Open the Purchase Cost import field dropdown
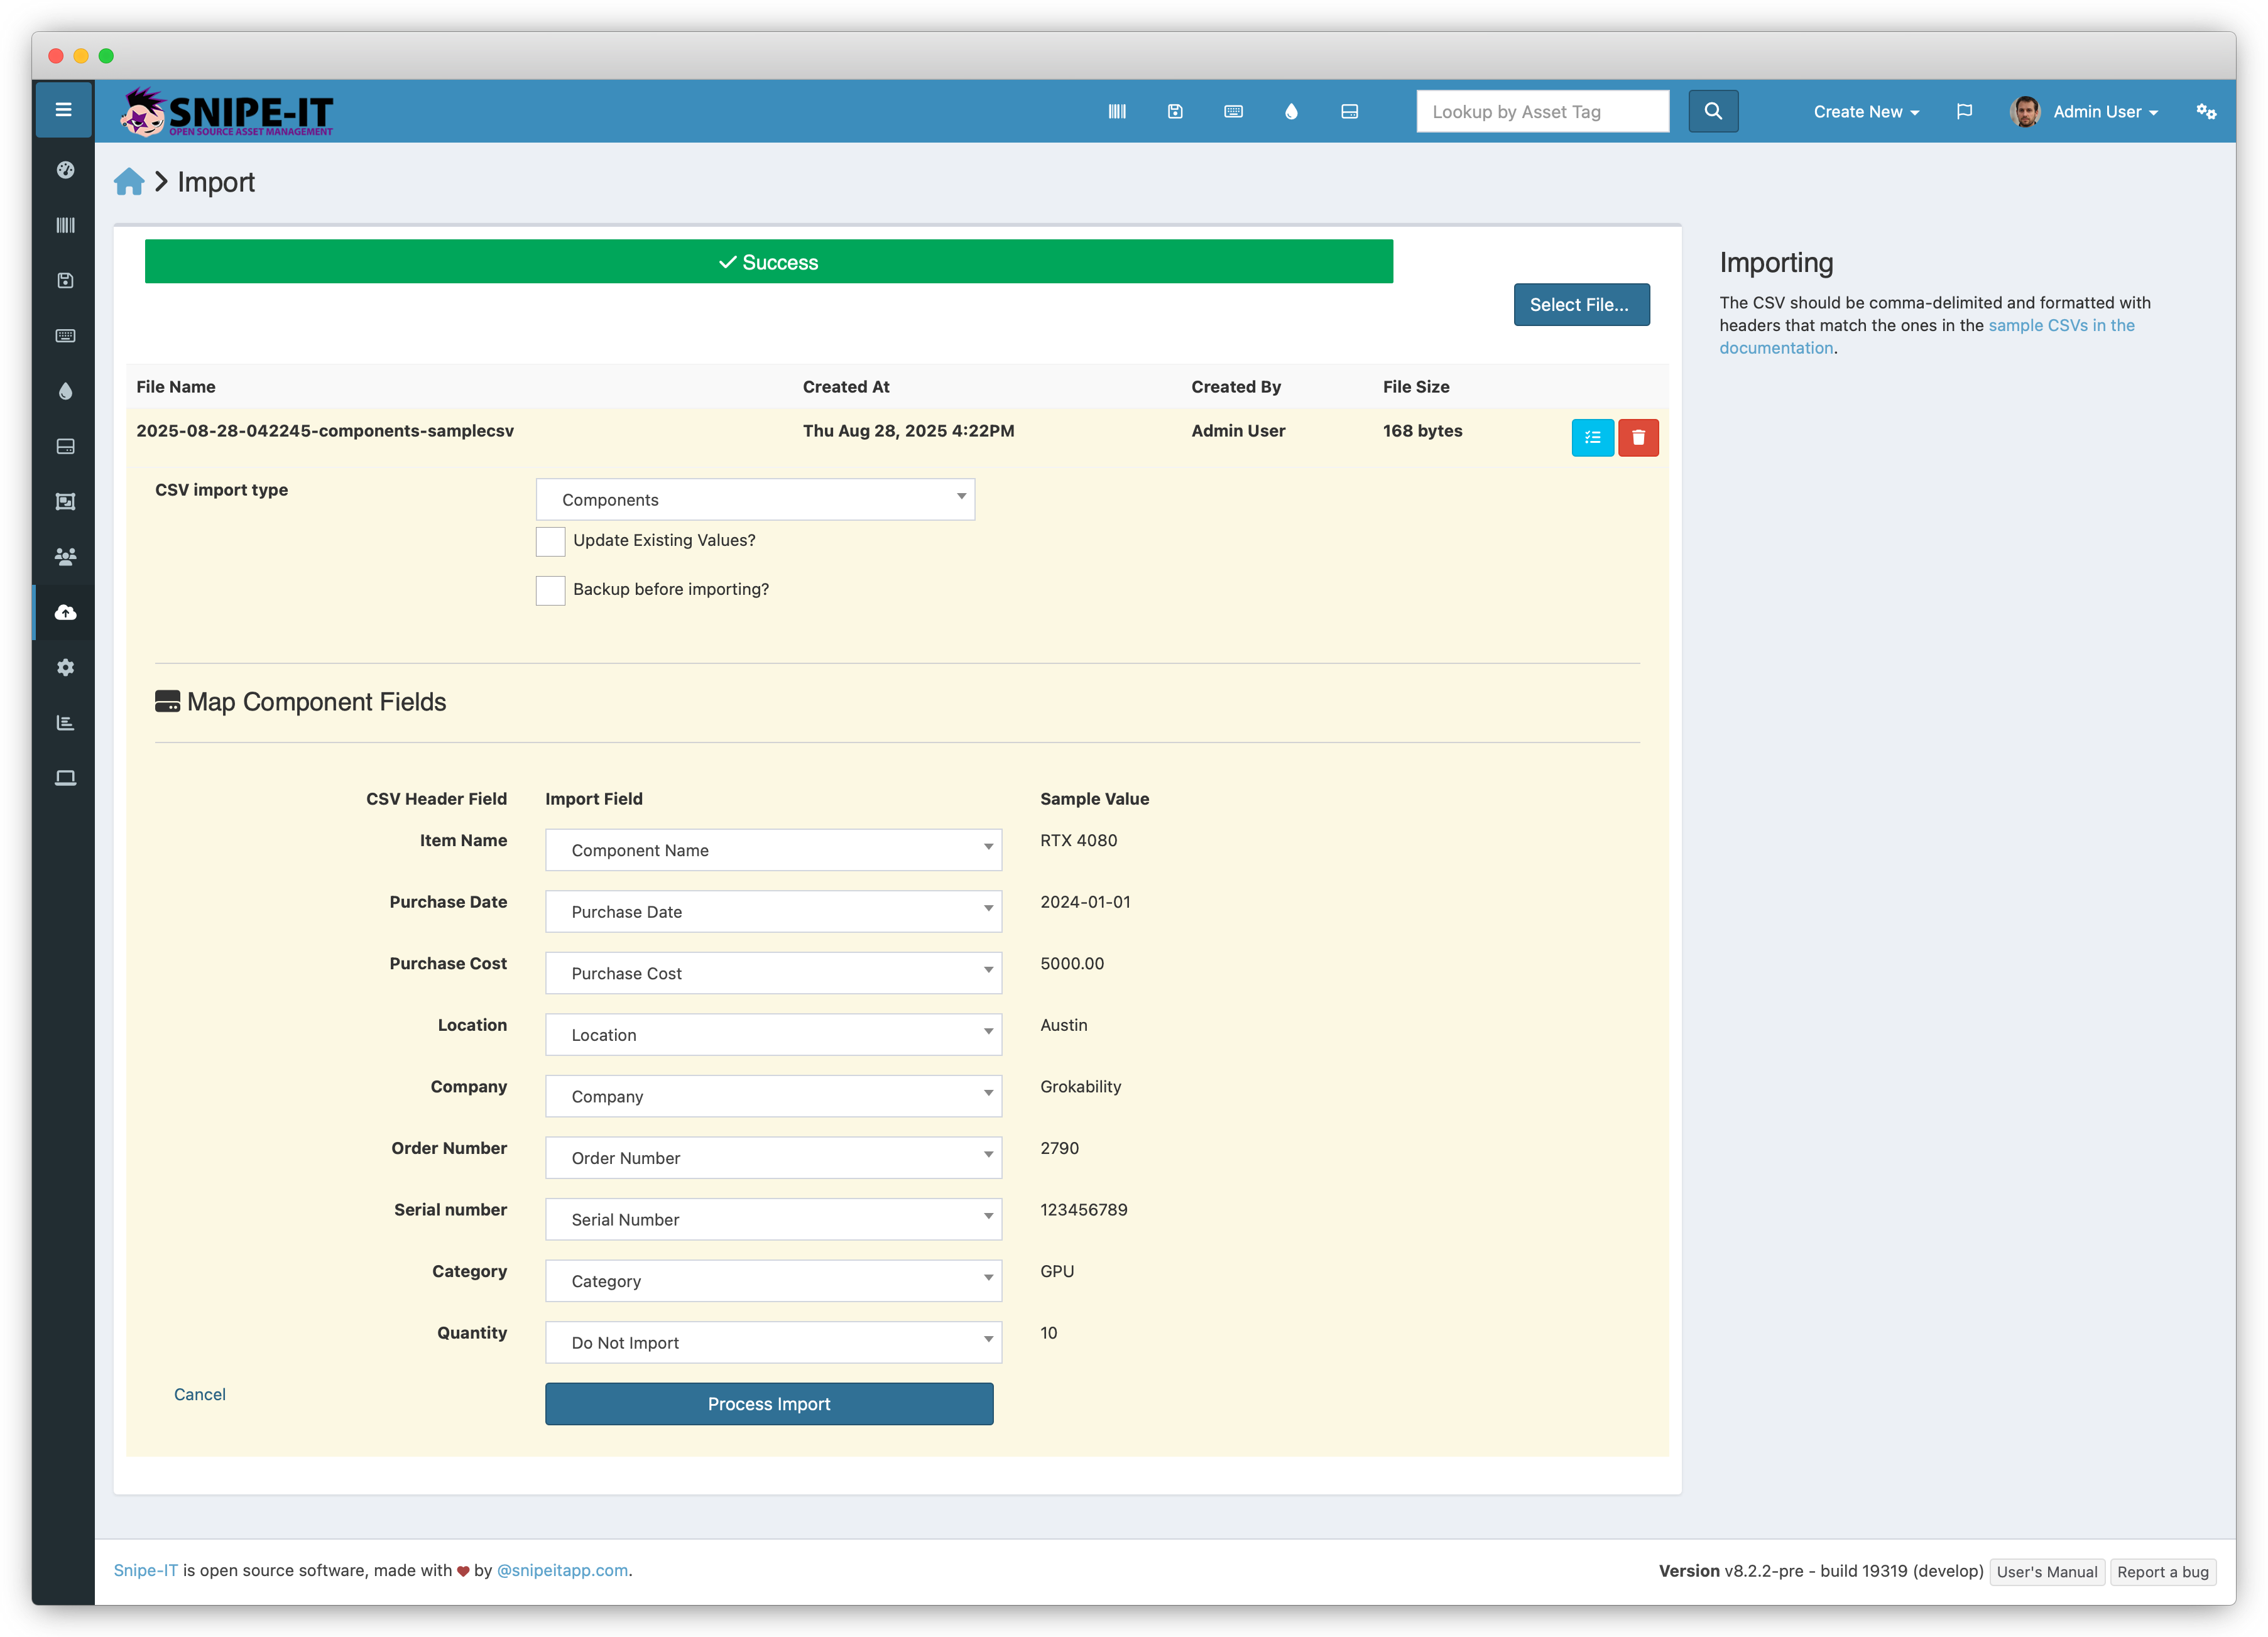 (773, 973)
